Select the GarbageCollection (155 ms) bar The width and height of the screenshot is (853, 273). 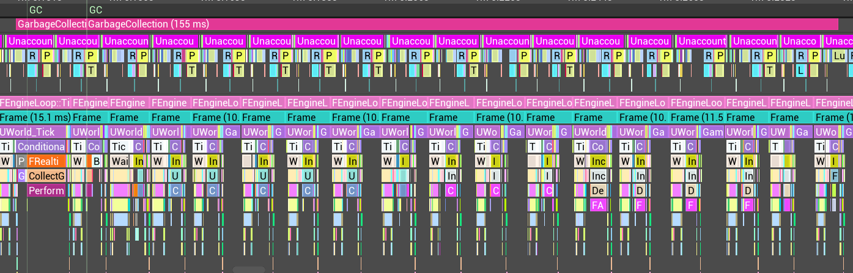(x=463, y=24)
